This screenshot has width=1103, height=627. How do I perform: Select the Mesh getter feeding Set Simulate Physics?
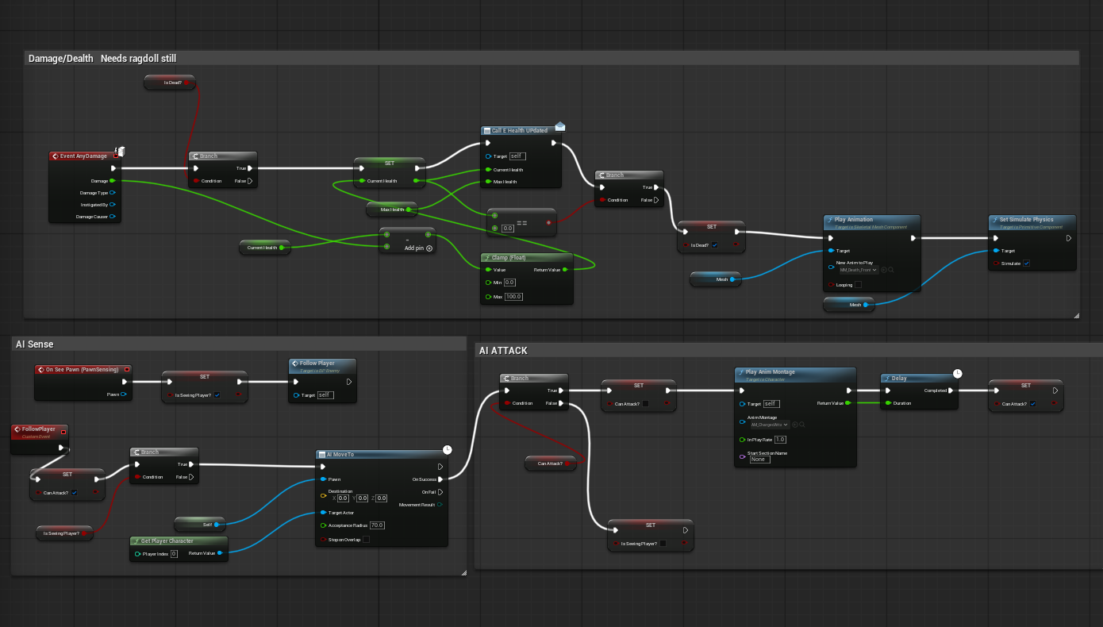[848, 305]
